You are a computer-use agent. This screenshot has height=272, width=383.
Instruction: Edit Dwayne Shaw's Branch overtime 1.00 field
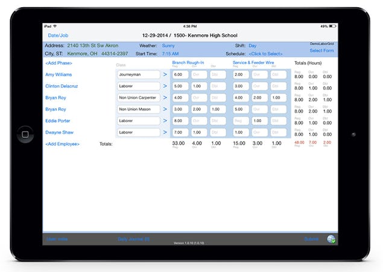(199, 132)
